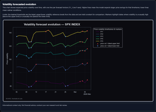Select the 'Informational context only' disclaimer line
Viewport: 156px width, 112px height.
(x=35, y=105)
